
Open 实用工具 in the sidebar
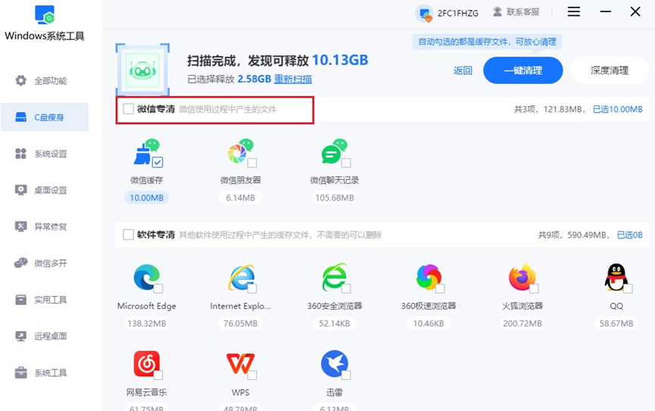click(45, 300)
